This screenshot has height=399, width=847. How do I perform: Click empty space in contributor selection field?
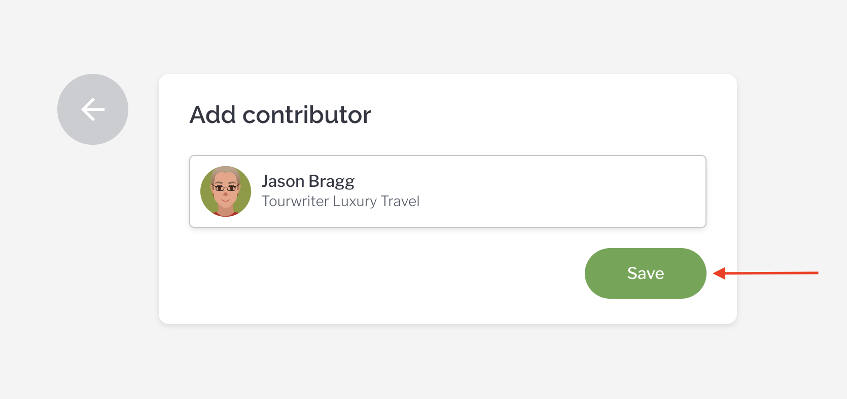pos(558,191)
